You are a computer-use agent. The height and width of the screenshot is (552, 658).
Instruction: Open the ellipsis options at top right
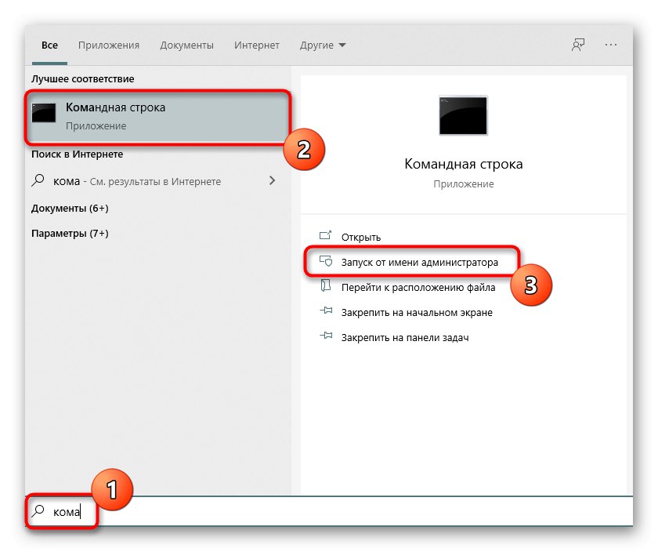pos(611,45)
